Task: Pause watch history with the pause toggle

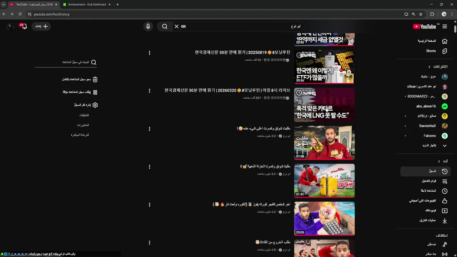Action: point(95,92)
